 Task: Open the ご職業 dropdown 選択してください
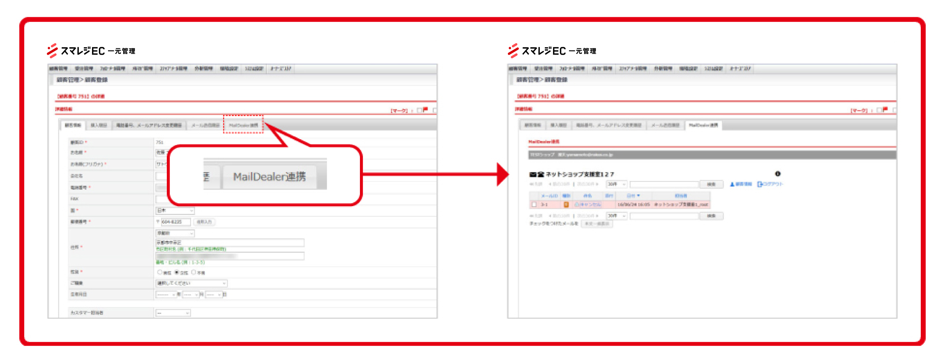click(x=191, y=283)
